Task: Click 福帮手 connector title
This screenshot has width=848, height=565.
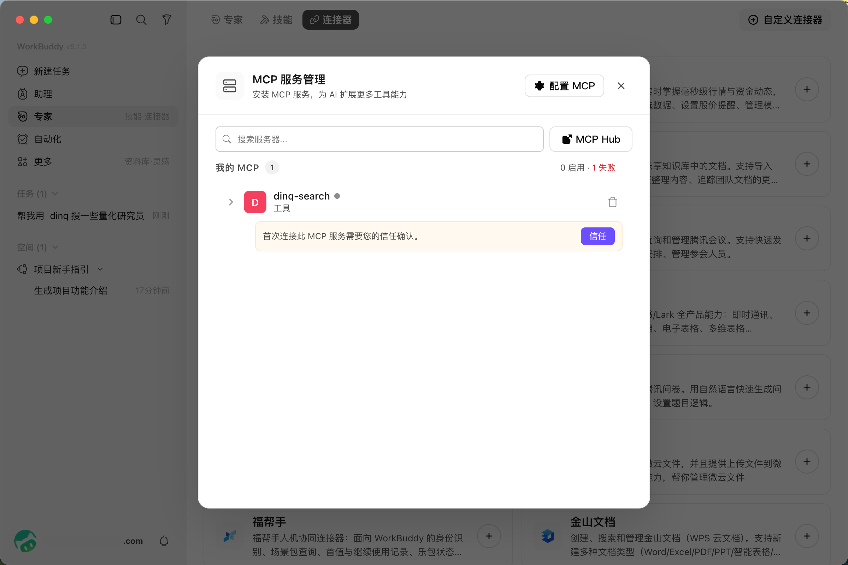Action: click(269, 522)
